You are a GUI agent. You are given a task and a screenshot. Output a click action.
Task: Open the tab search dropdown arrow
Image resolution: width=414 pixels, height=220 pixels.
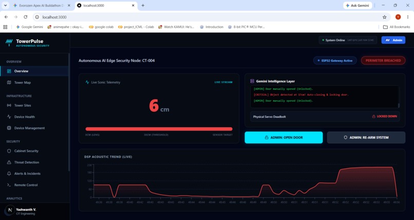(5, 5)
